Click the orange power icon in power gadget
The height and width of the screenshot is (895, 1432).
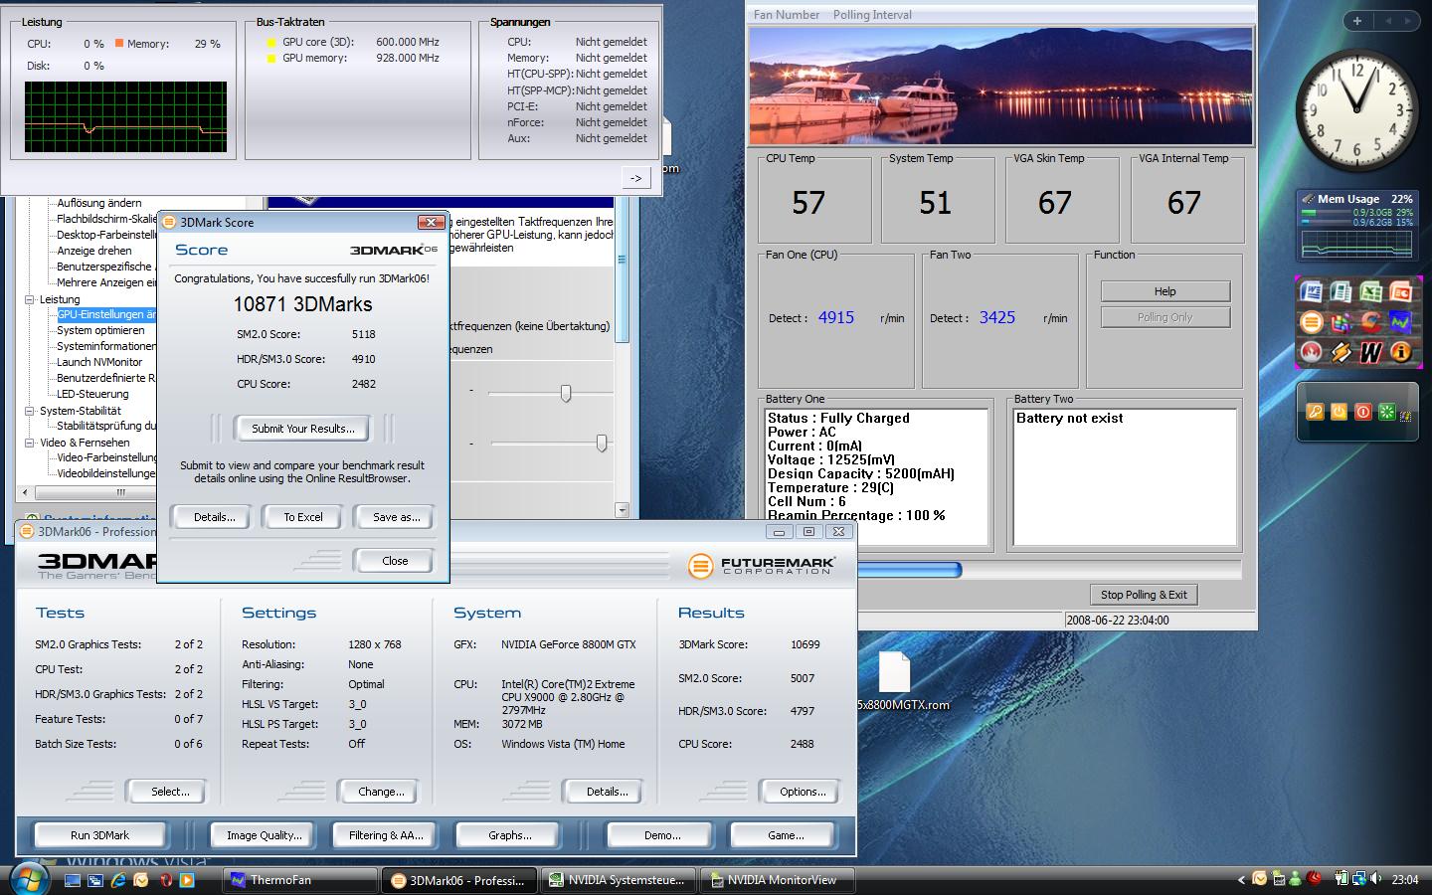point(1339,412)
